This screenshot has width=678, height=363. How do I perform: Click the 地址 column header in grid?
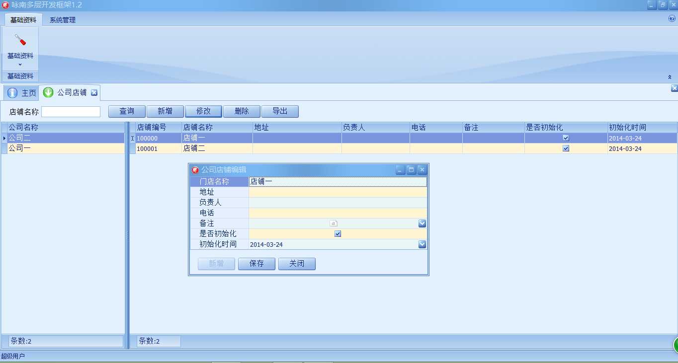pos(297,128)
